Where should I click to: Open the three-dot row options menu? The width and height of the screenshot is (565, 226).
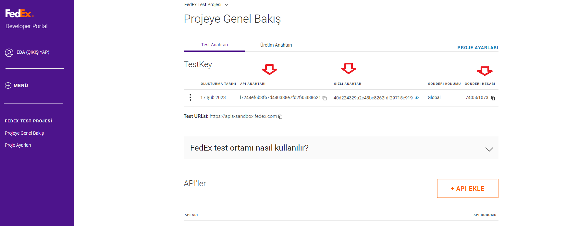tap(190, 97)
